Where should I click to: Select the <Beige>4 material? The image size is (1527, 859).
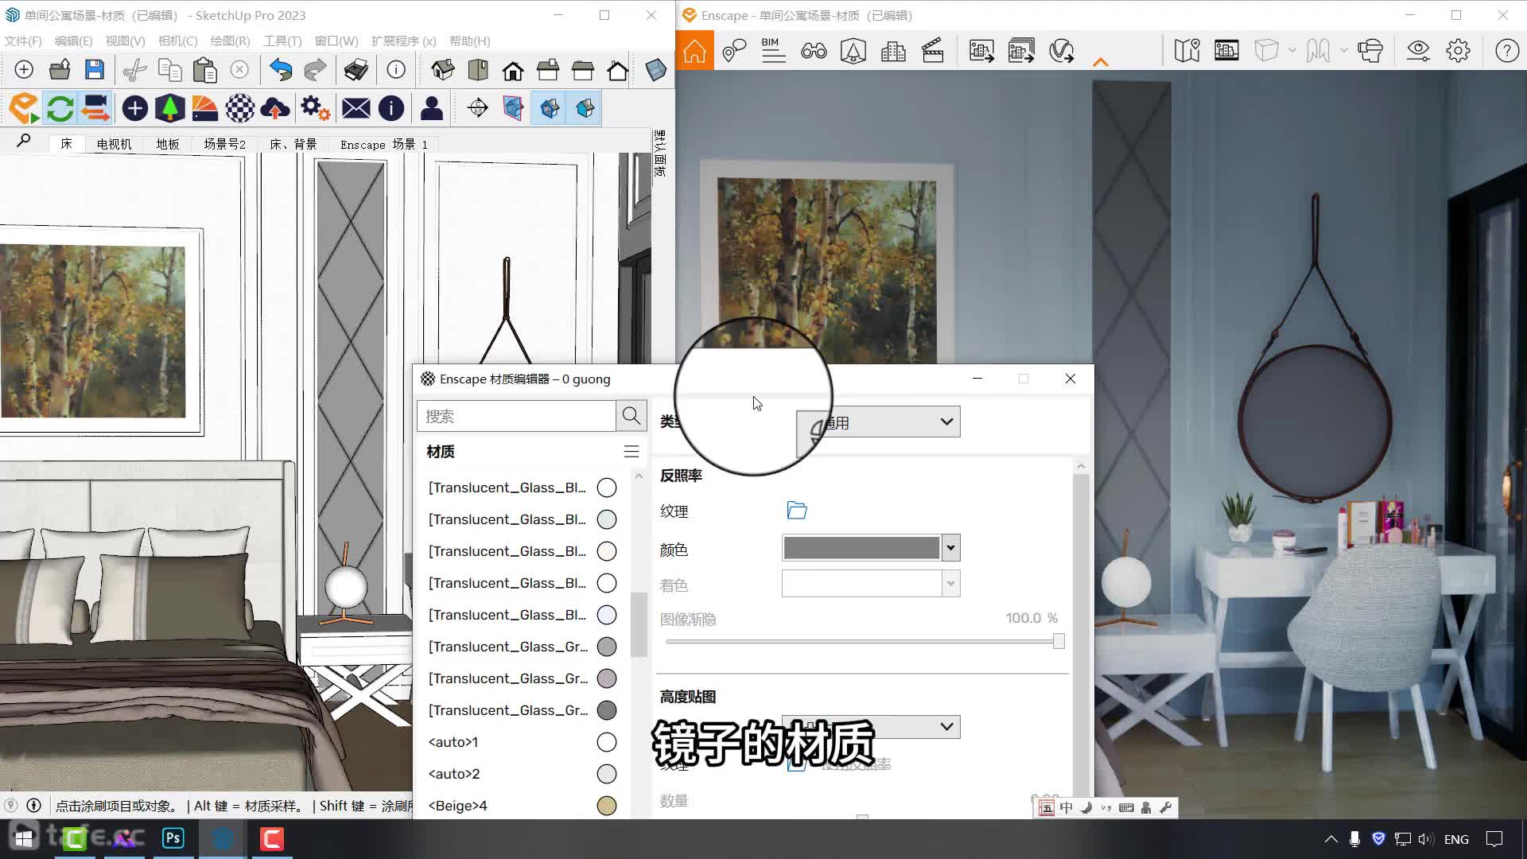[523, 806]
